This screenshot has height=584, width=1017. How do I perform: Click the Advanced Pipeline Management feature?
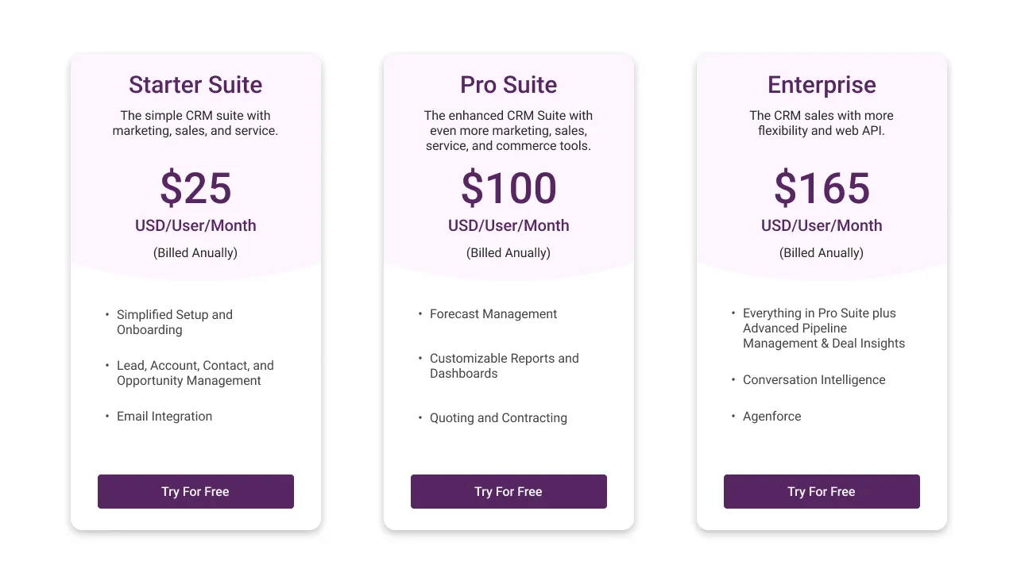(824, 328)
